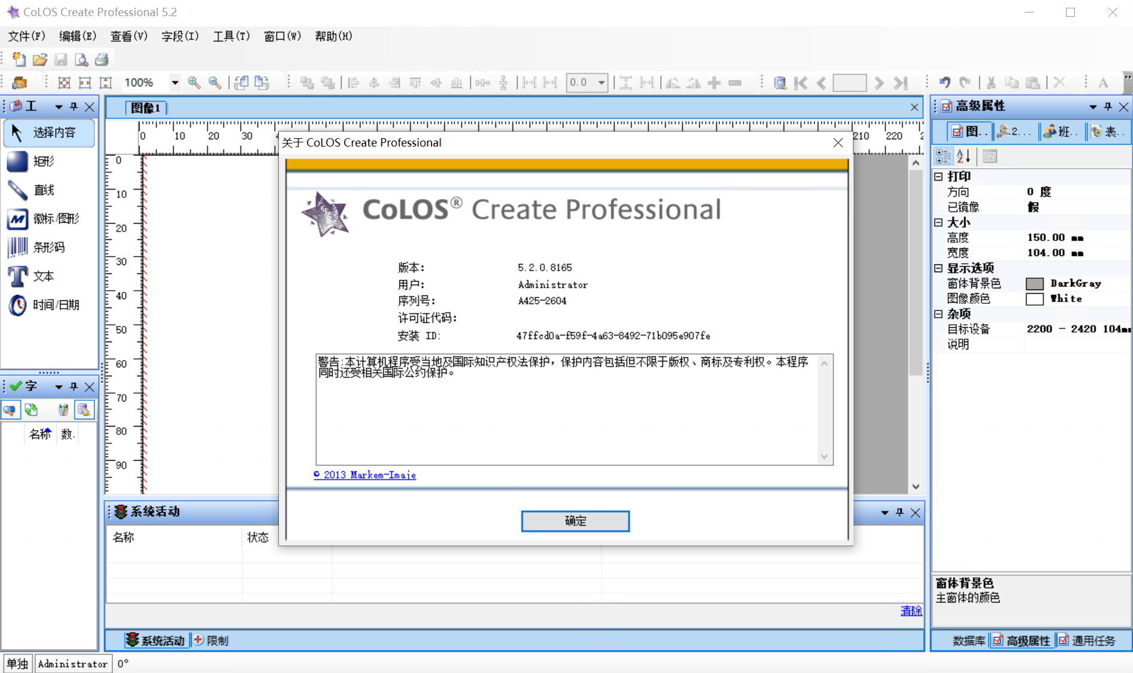Image resolution: width=1133 pixels, height=673 pixels.
Task: Click the Print toolbar icon
Action: coord(102,59)
